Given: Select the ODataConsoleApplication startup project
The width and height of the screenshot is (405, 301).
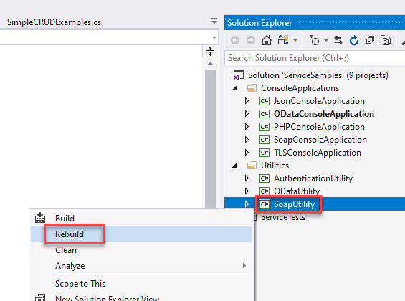Looking at the screenshot, I should click(x=324, y=114).
